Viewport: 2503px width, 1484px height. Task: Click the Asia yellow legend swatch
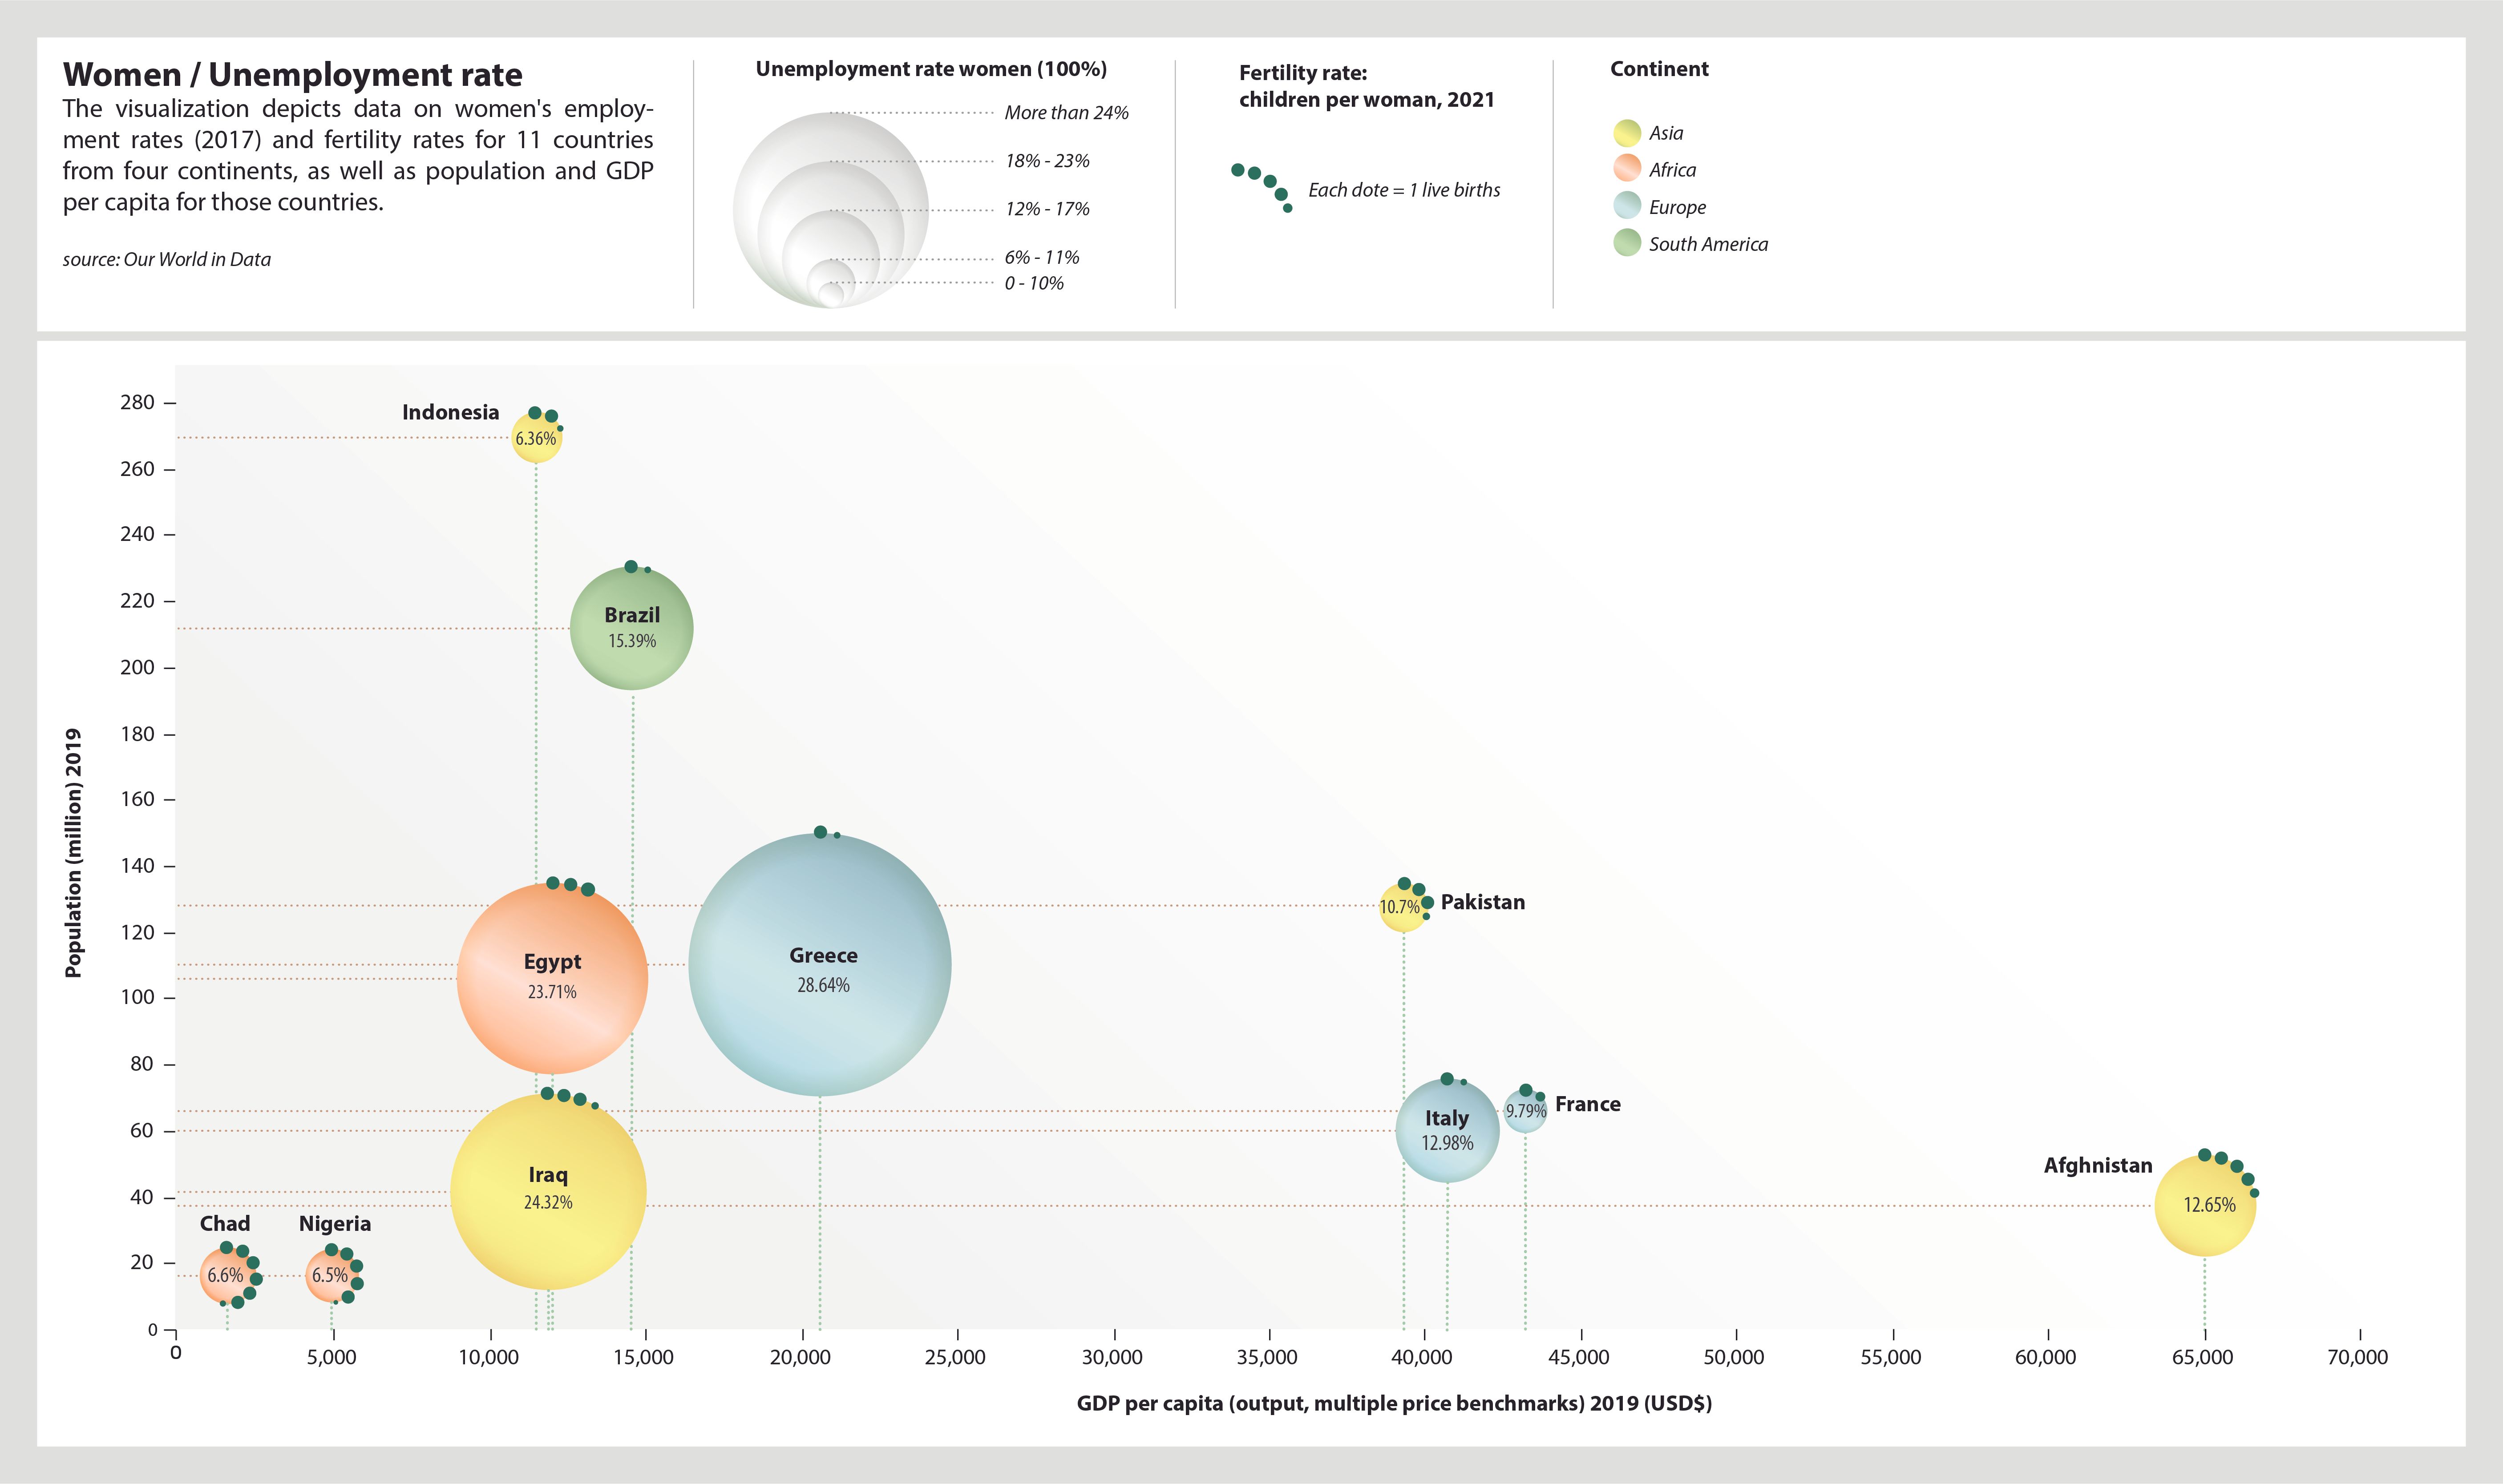point(1626,133)
